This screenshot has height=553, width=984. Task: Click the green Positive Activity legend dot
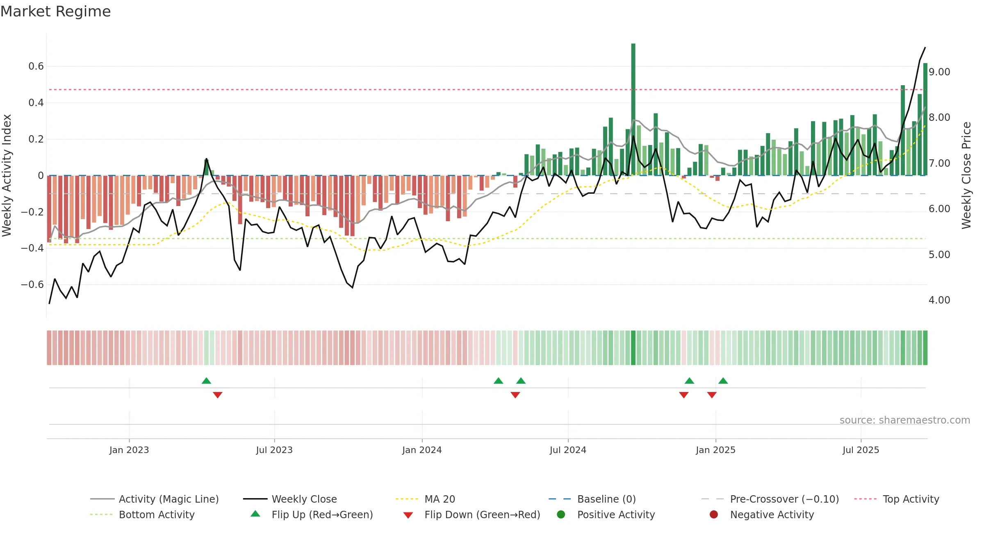click(x=561, y=514)
